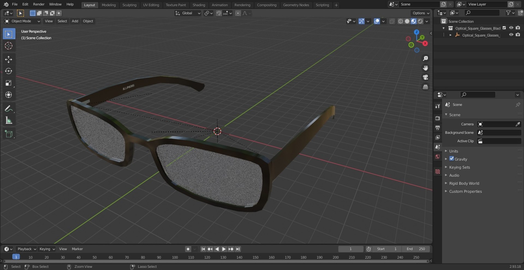Click the End frame value field
The image size is (524, 270).
[416, 249]
